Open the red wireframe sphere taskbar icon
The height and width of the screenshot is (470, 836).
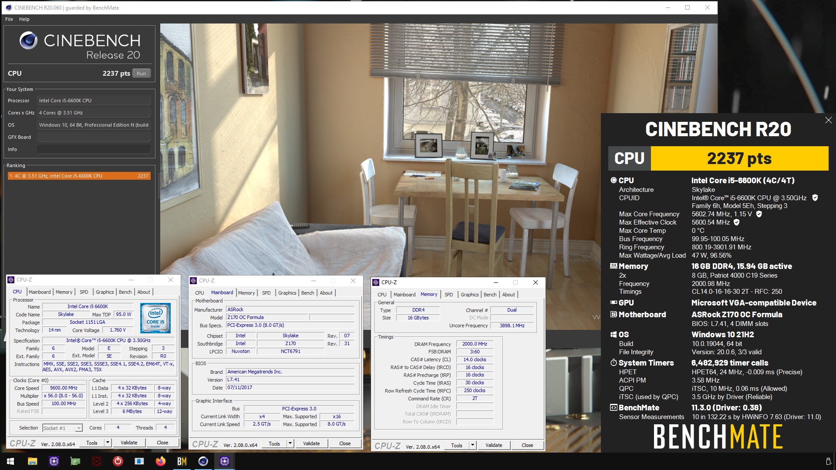point(97,461)
